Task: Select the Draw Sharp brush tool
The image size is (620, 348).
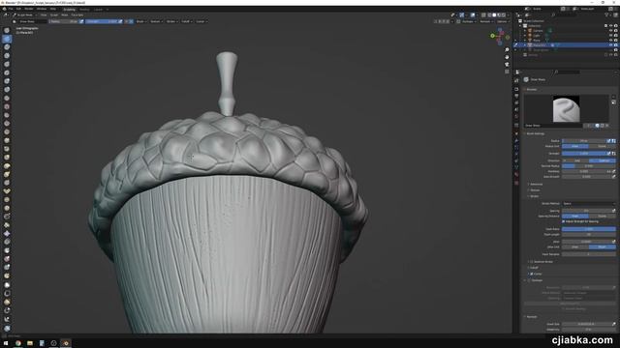Action: click(7, 39)
